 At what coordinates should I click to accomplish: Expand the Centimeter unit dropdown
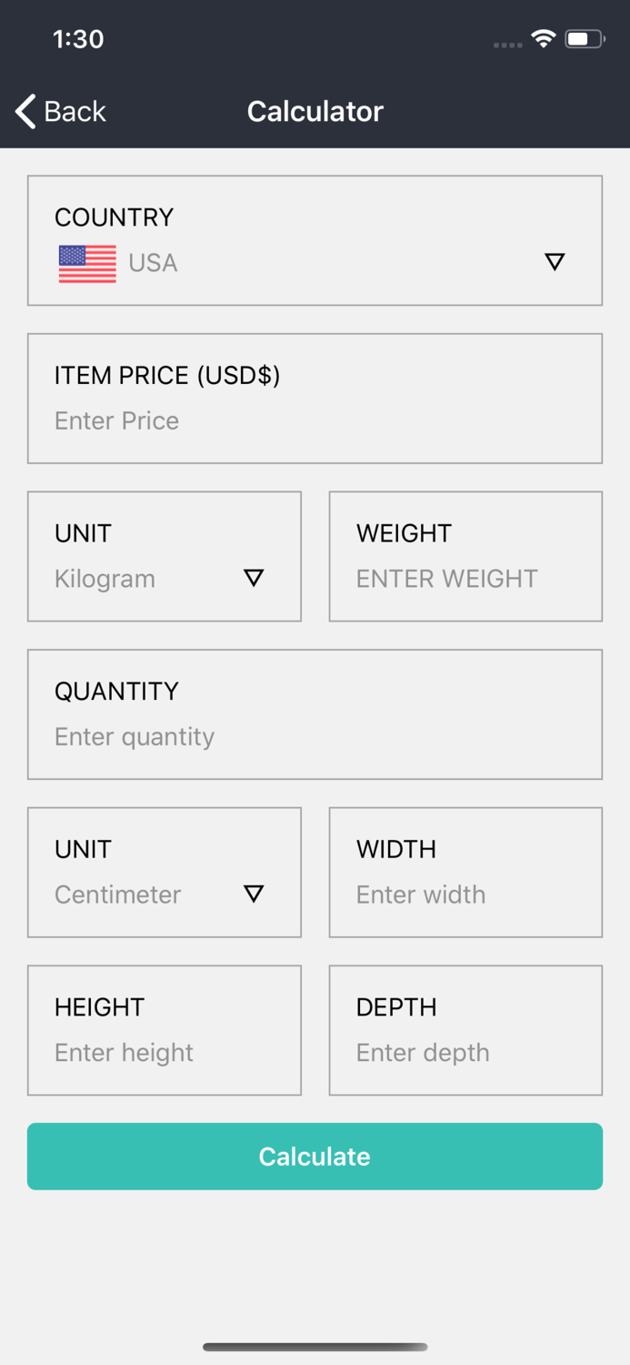tap(254, 894)
